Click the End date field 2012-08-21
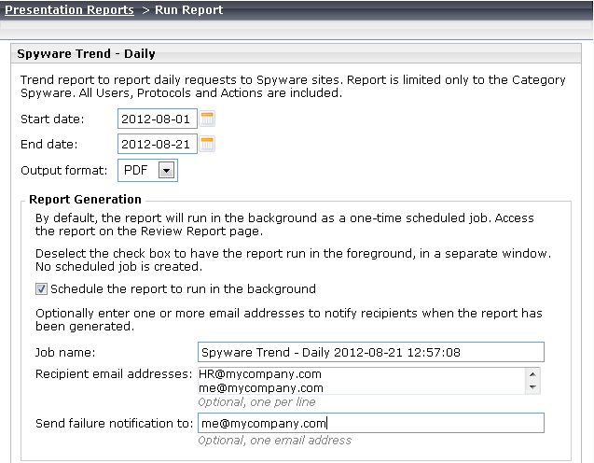This screenshot has height=463, width=594. [158, 144]
